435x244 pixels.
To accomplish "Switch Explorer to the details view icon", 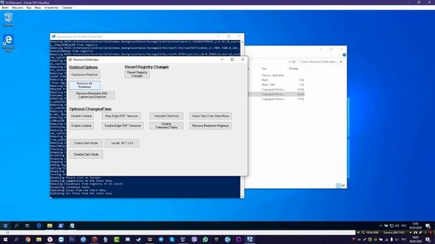I will point(338,186).
